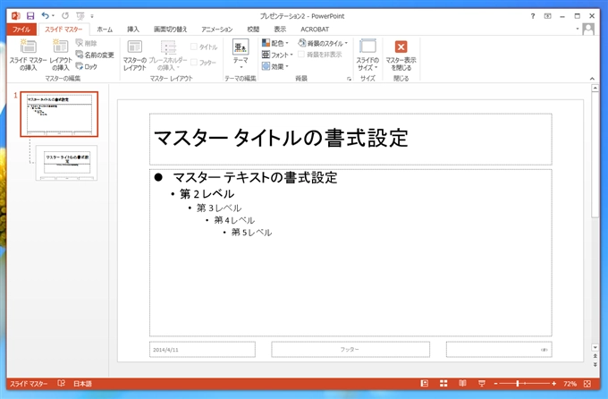The image size is (608, 399).
Task: Click the user account avatar icon
Action: click(x=588, y=30)
